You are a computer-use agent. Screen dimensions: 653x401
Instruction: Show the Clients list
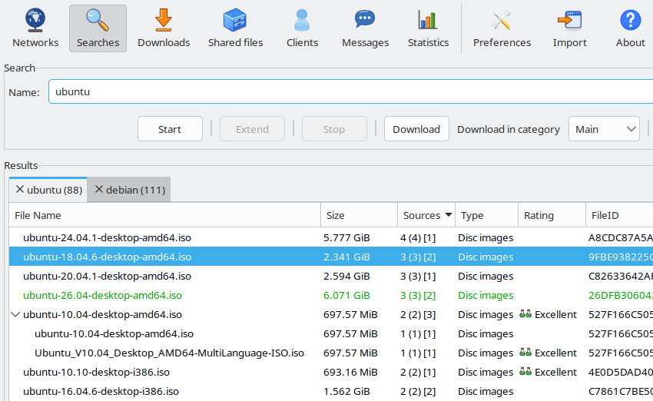302,28
